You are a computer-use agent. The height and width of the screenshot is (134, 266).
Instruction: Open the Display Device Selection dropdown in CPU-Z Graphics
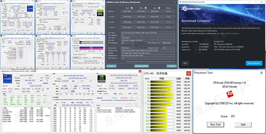pyautogui.click(x=80, y=7)
